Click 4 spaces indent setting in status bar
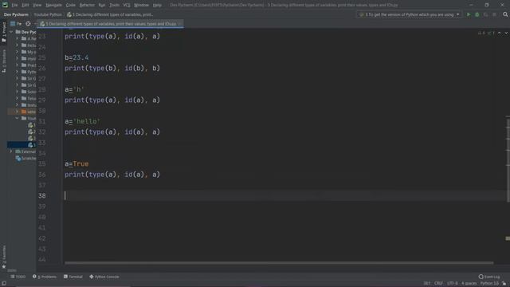The width and height of the screenshot is (510, 287). coord(469,284)
